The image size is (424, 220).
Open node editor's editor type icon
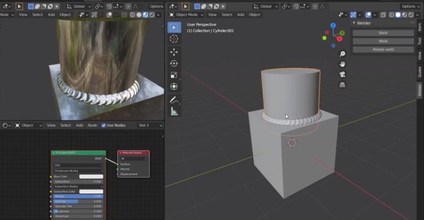tap(6, 125)
